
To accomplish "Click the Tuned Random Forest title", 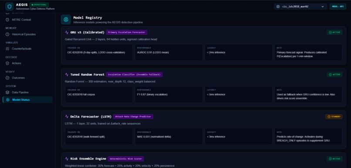I will pyautogui.click(x=87, y=75).
